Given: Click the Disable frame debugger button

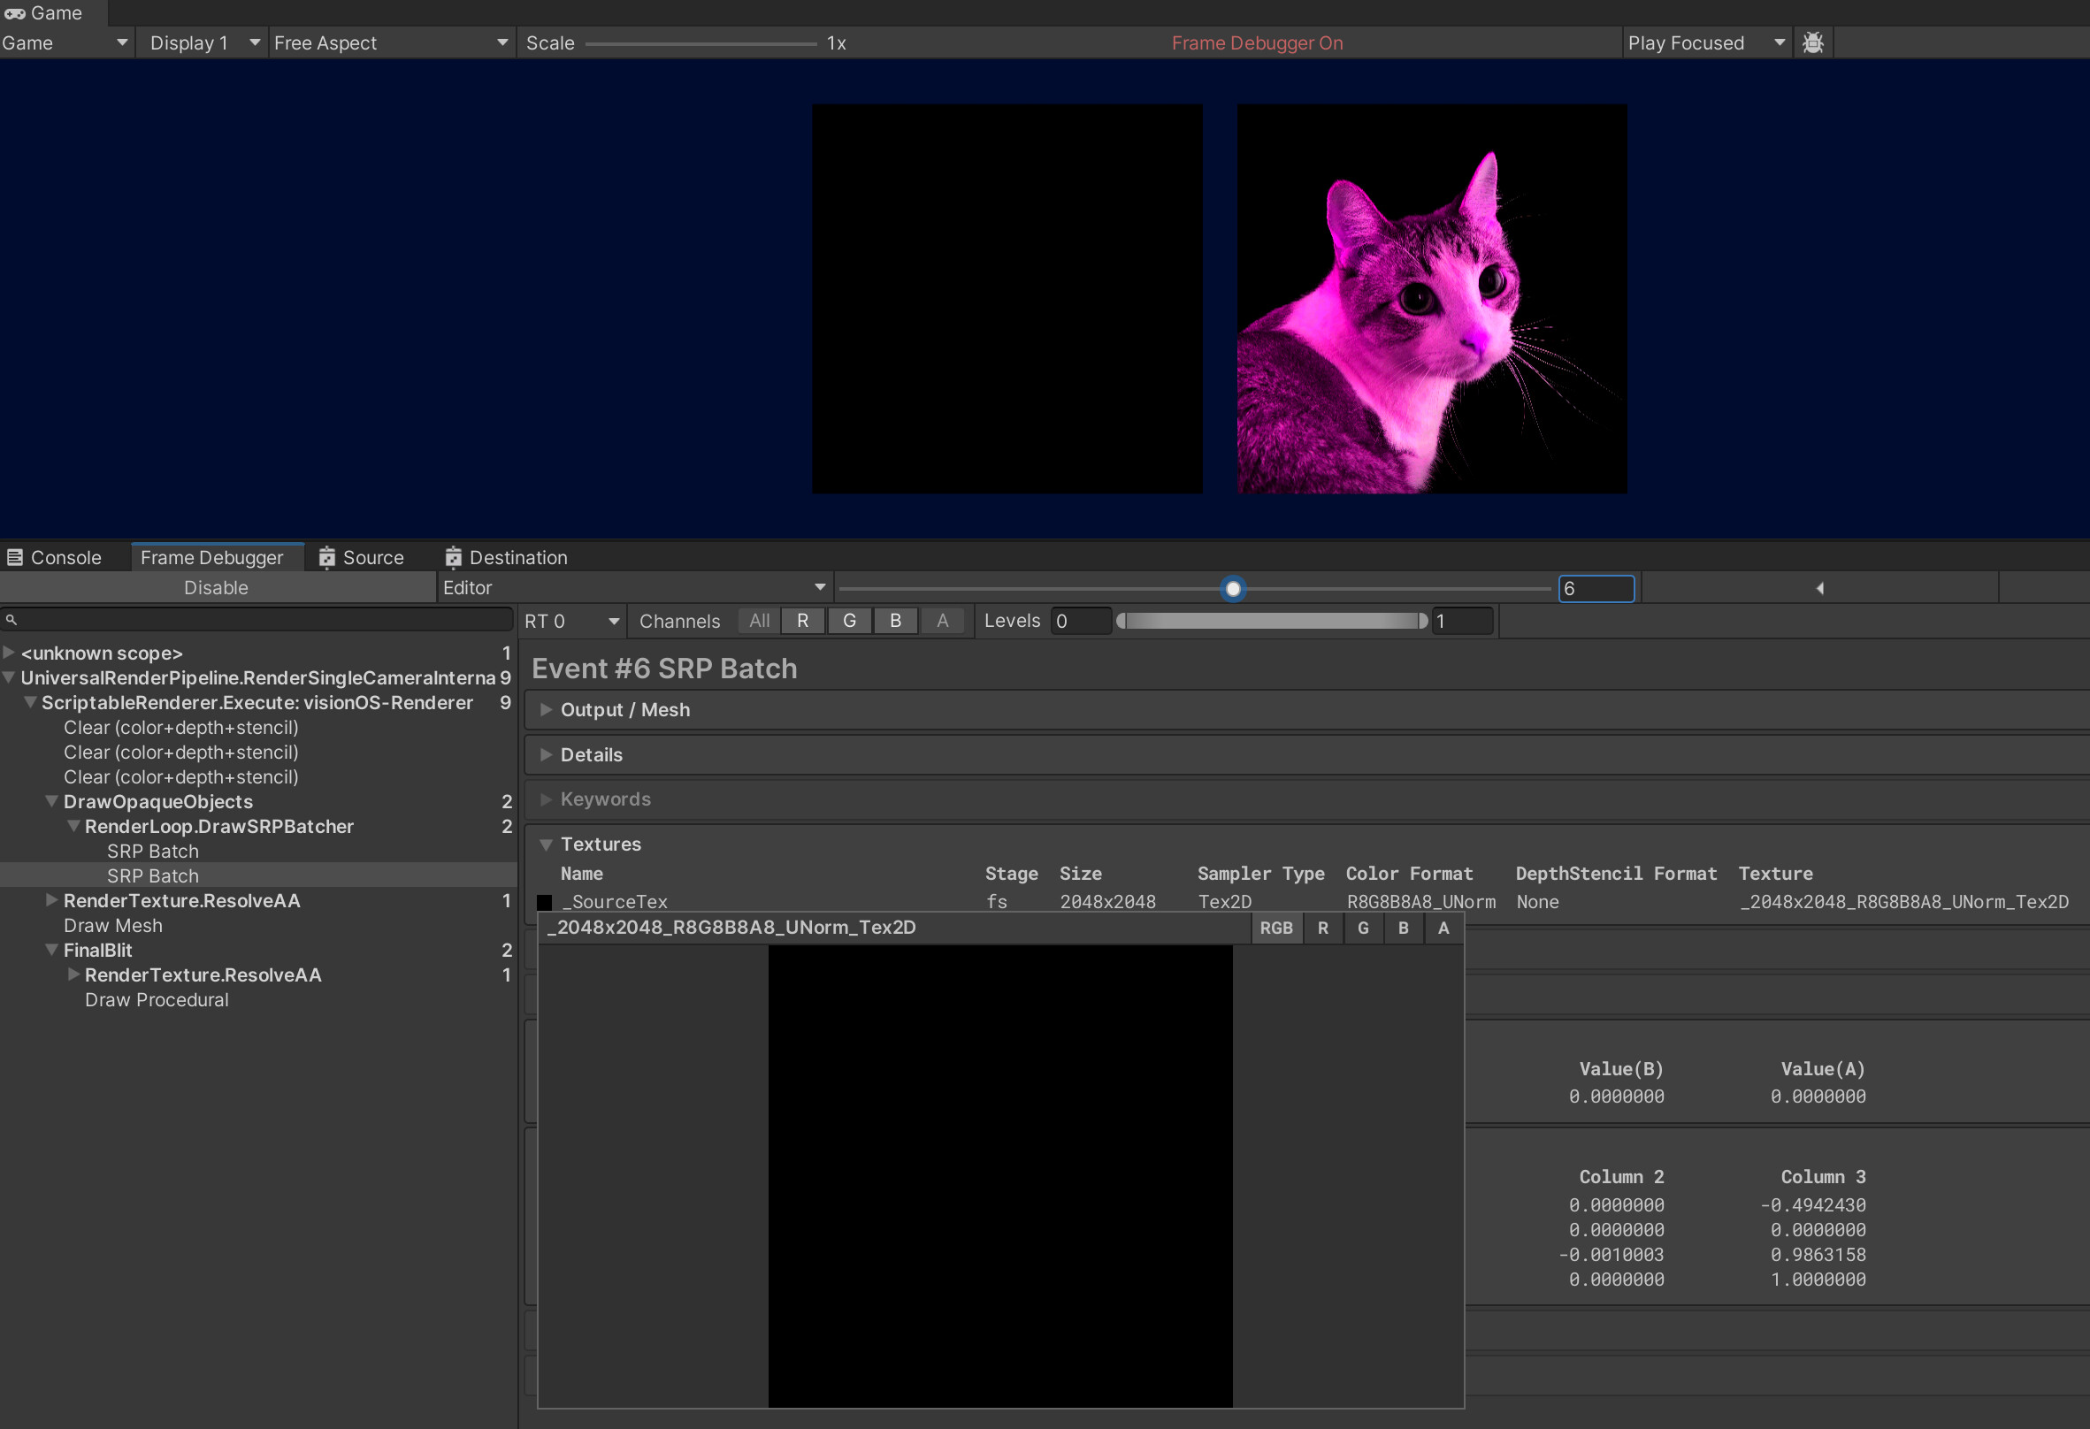Looking at the screenshot, I should [217, 588].
